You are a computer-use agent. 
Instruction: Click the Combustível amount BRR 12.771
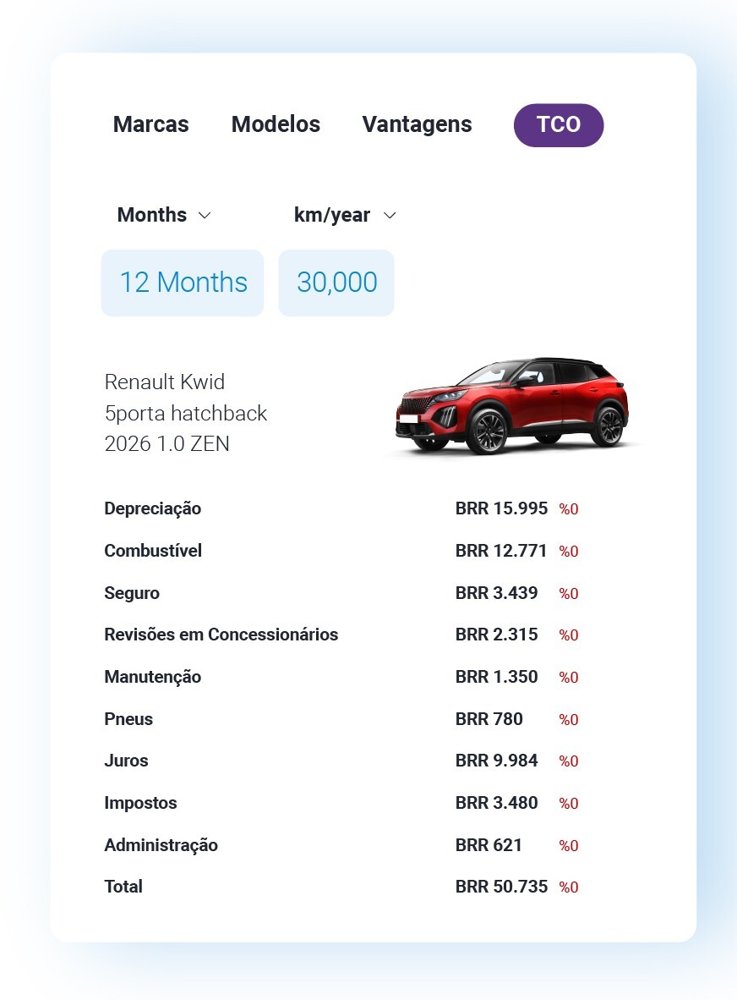point(501,551)
